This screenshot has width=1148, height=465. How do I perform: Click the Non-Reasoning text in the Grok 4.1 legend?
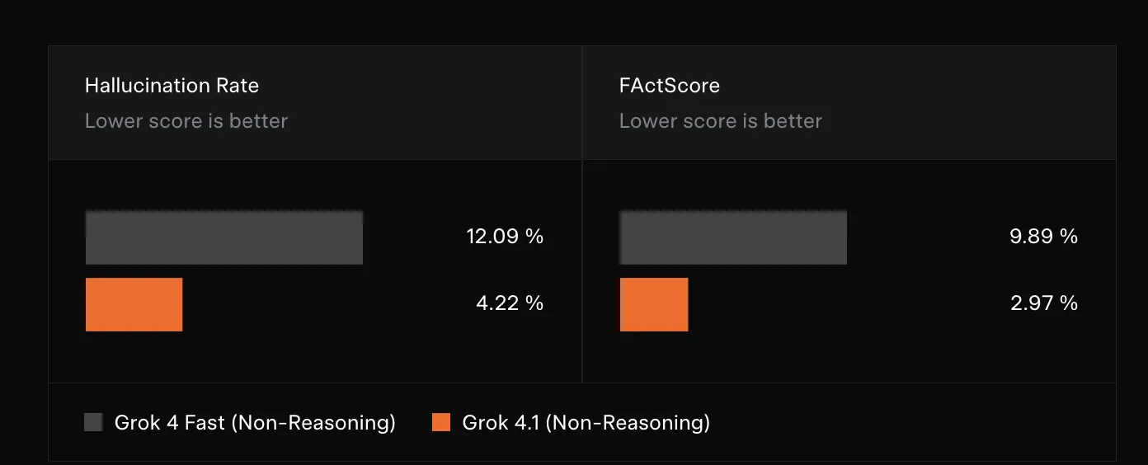click(x=627, y=423)
